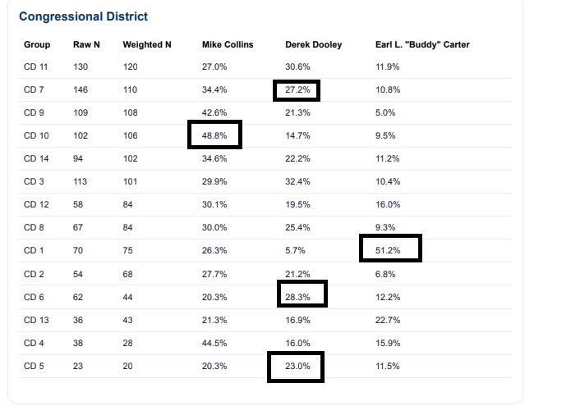This screenshot has width=571, height=415.
Task: Click the Raw N value 146 for CD 7
Action: click(x=81, y=89)
